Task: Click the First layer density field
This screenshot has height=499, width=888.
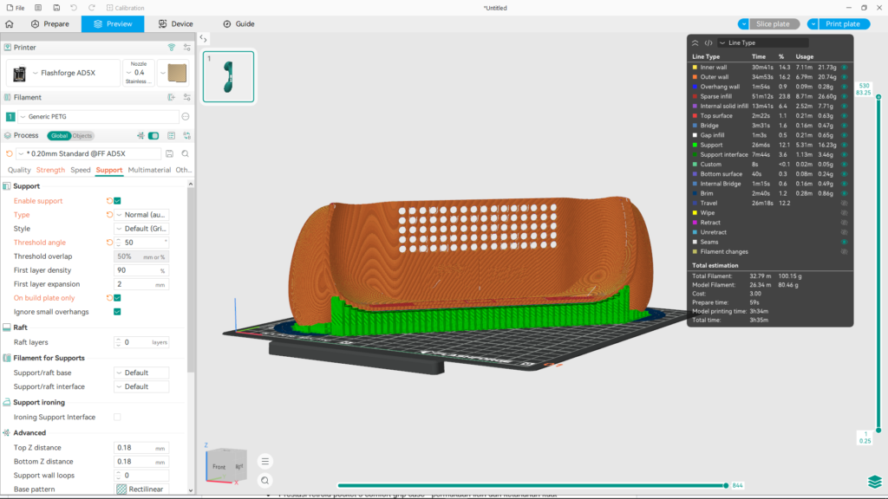Action: (141, 270)
